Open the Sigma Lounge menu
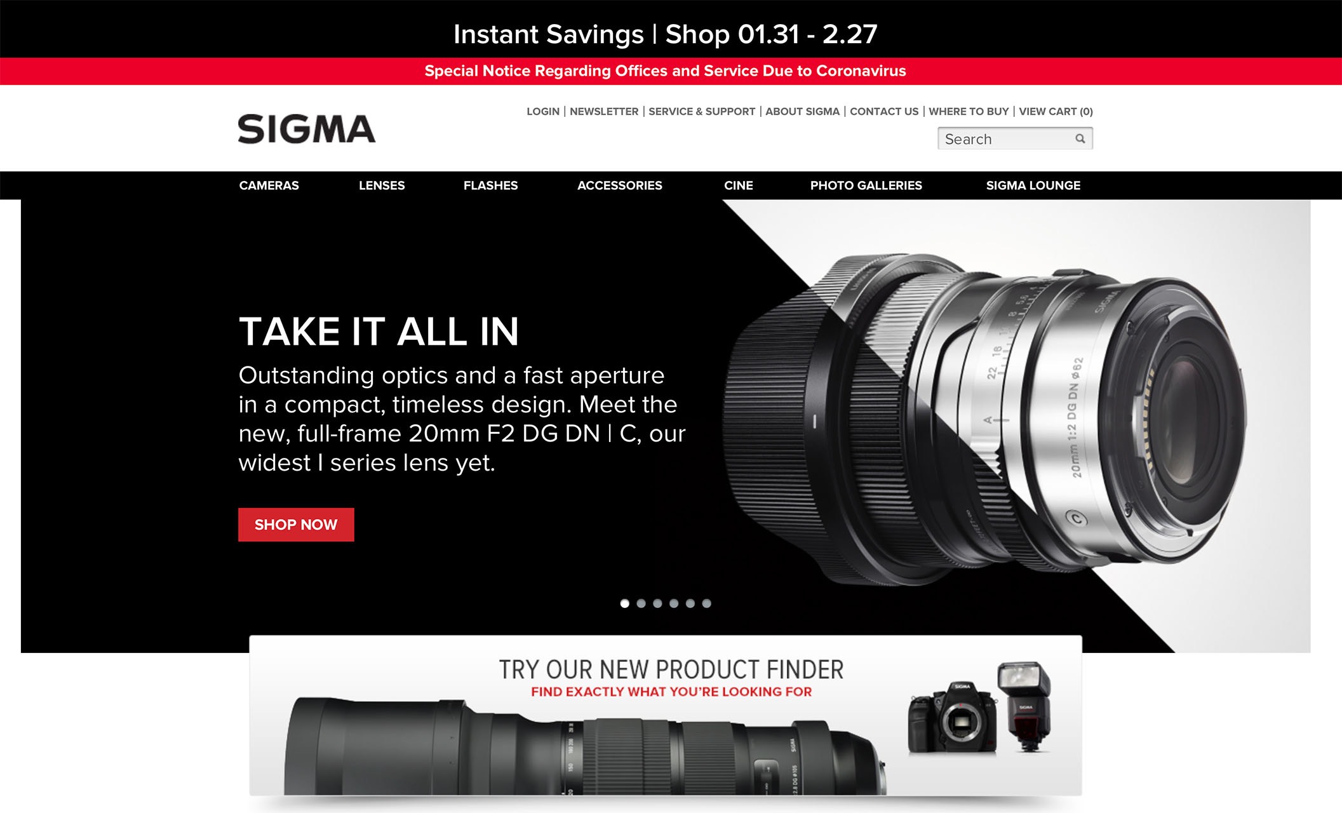This screenshot has width=1342, height=813. click(1033, 185)
